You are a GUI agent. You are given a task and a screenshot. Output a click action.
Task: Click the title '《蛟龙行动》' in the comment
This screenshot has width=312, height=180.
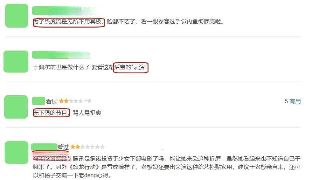click(84, 167)
